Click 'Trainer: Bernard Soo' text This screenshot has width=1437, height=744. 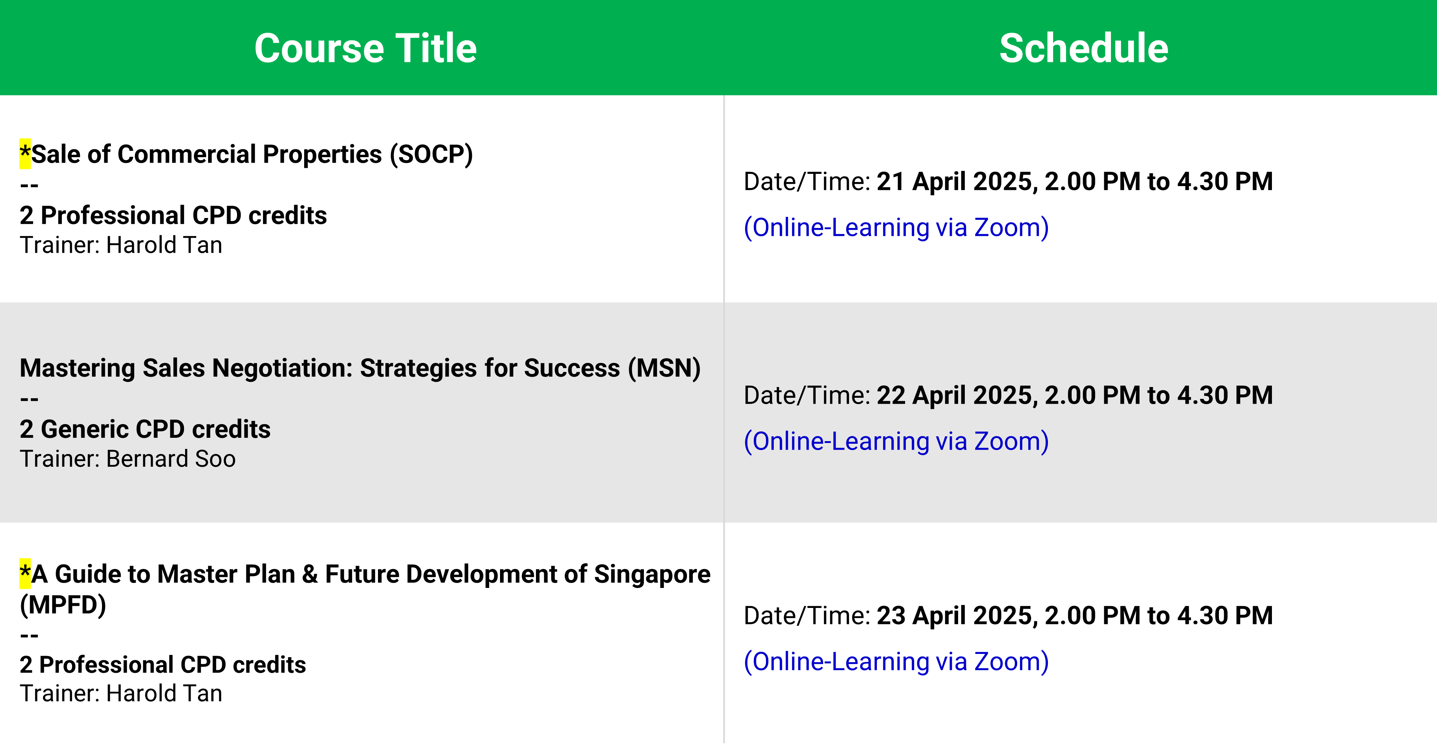pos(128,459)
